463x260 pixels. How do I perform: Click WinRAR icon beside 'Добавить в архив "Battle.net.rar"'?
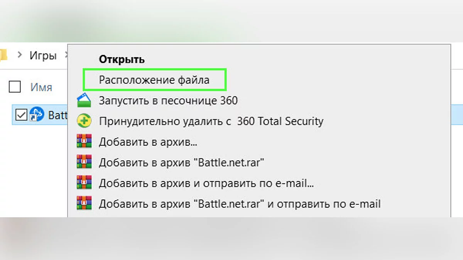point(84,162)
